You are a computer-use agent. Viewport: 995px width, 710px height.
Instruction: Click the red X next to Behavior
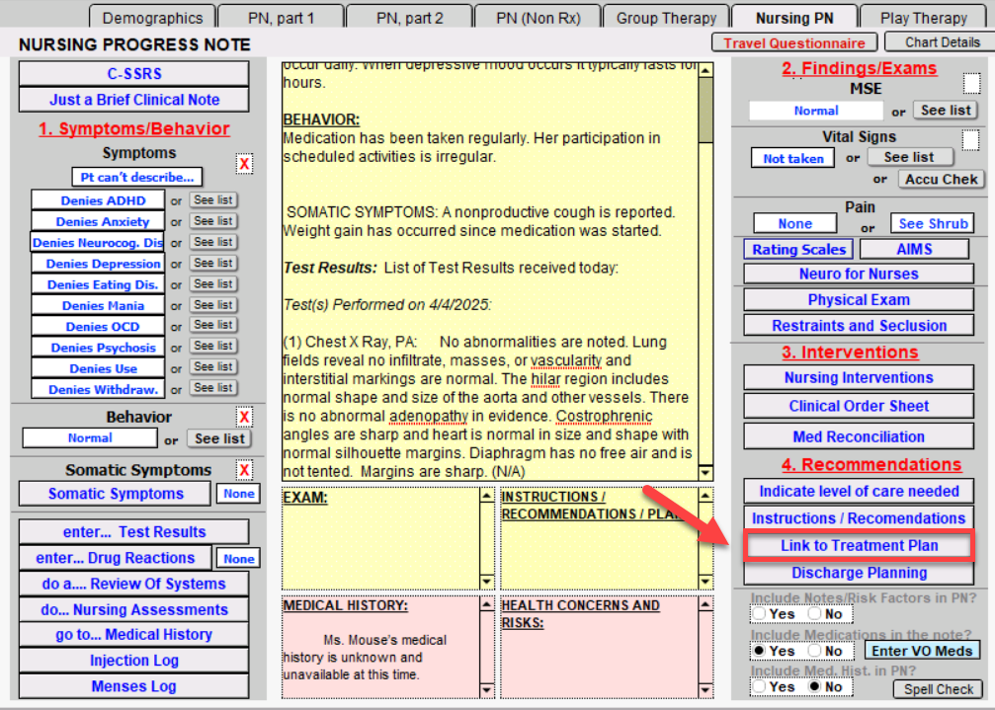tap(244, 418)
